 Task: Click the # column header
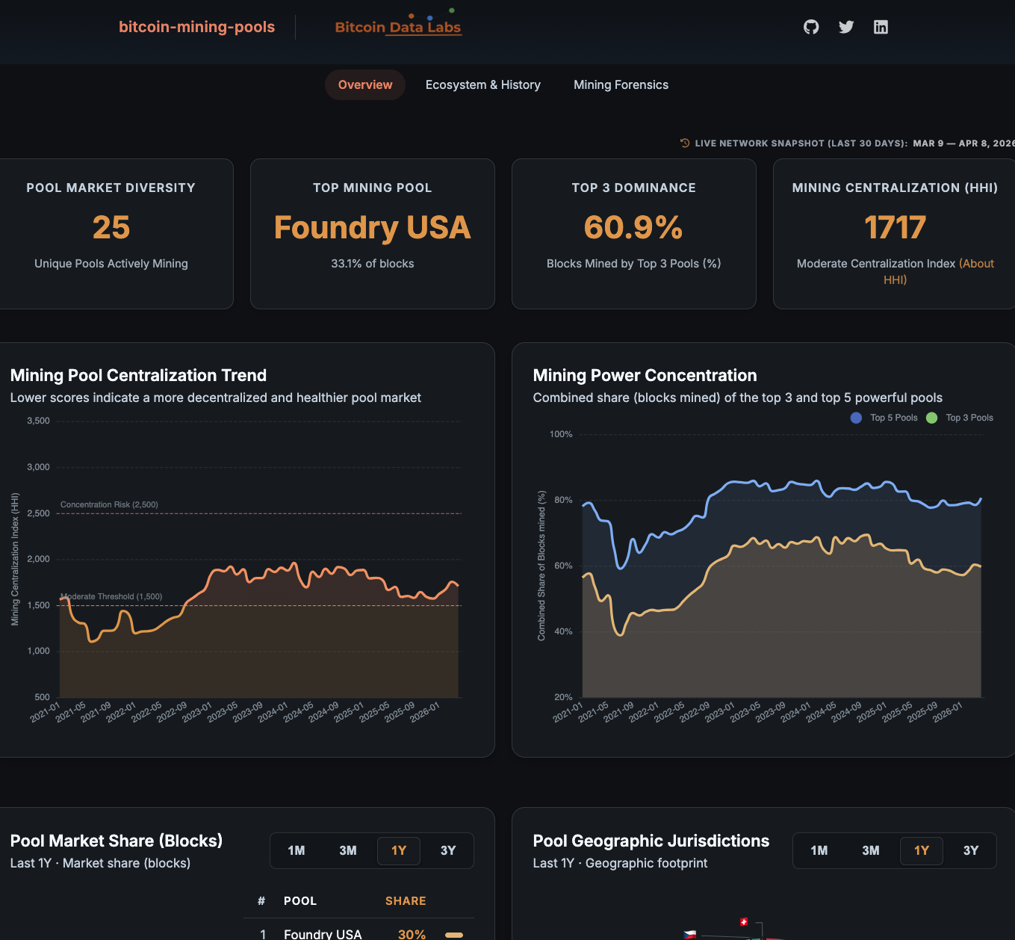pyautogui.click(x=261, y=901)
